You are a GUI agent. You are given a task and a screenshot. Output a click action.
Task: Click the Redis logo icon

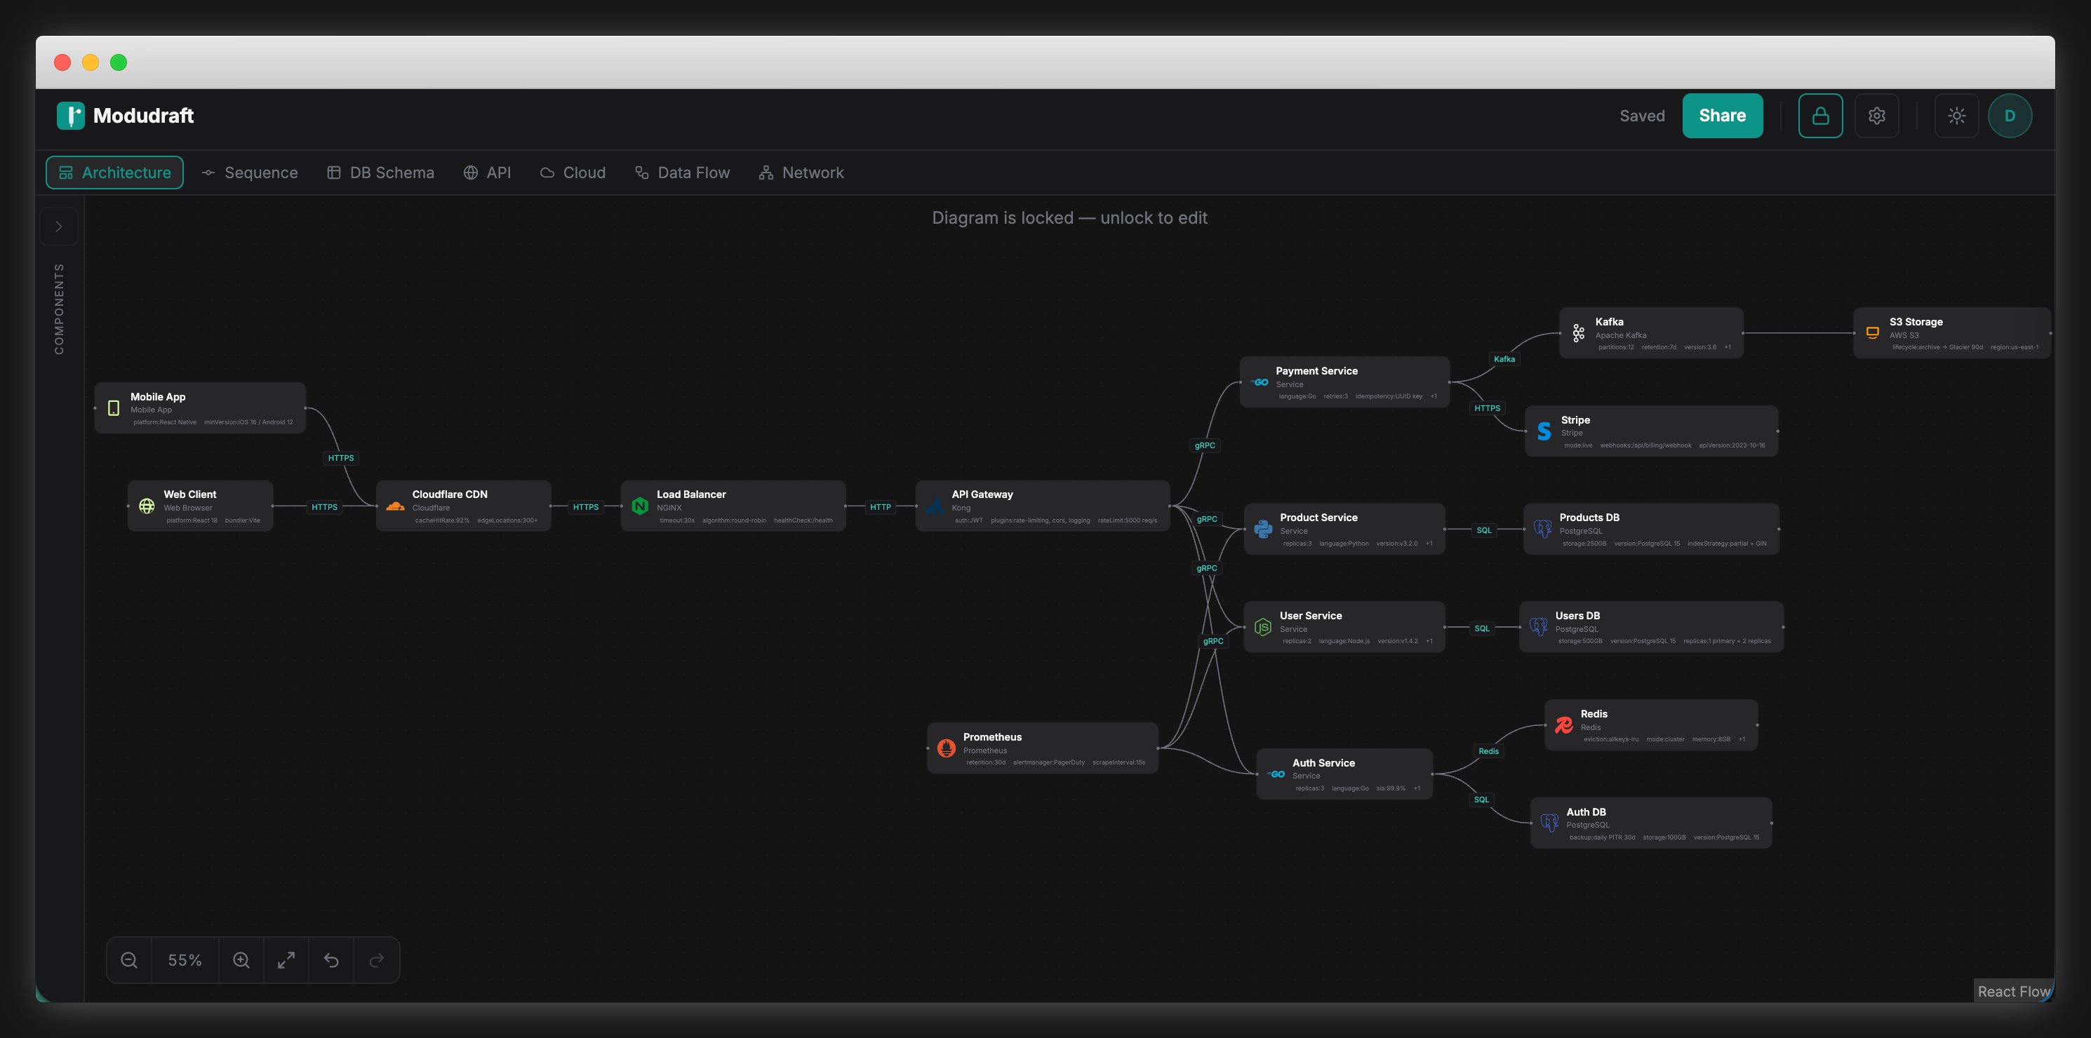pos(1563,724)
